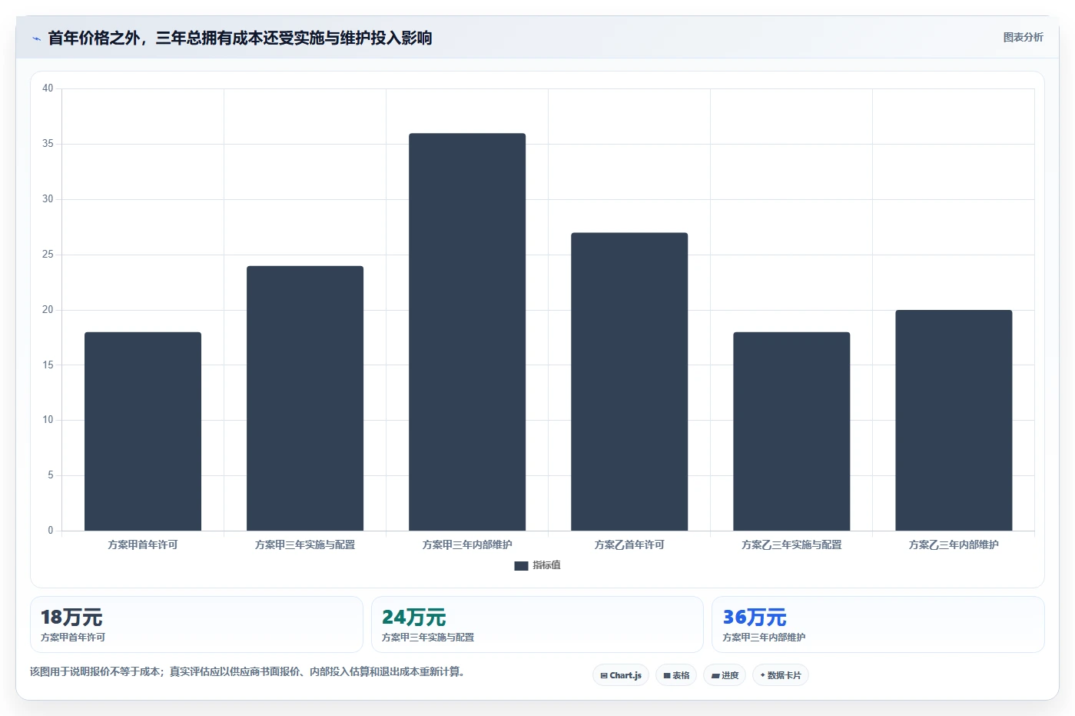Click the x-axis label 方案乙三年内部维护
This screenshot has height=716, width=1075.
tap(954, 544)
